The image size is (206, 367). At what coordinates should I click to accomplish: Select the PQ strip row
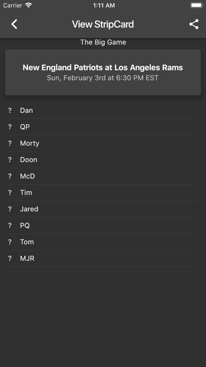tap(103, 226)
